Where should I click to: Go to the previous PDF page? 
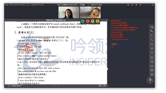pos(54,86)
